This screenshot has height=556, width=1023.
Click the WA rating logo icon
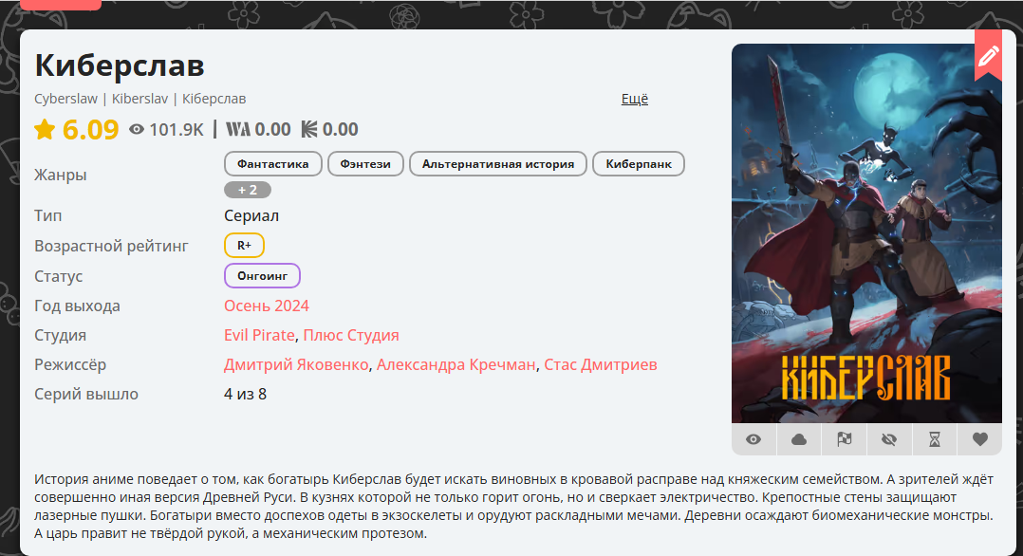pos(238,129)
